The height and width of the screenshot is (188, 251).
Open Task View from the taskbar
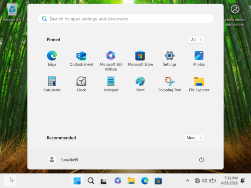(104, 180)
